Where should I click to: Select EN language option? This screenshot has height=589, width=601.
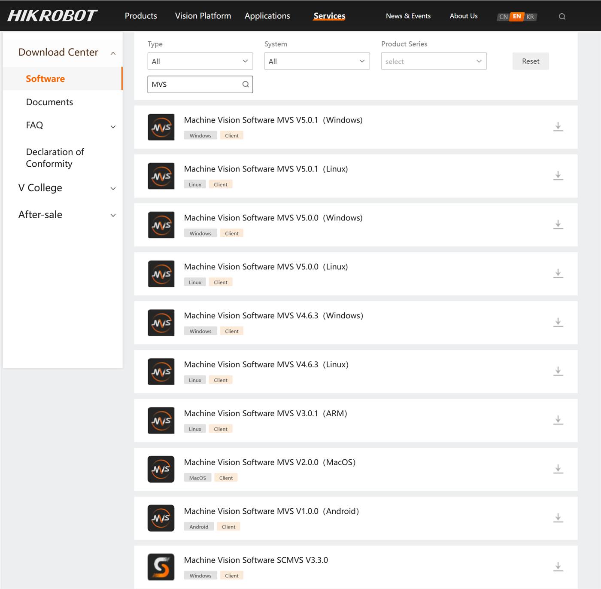[517, 16]
